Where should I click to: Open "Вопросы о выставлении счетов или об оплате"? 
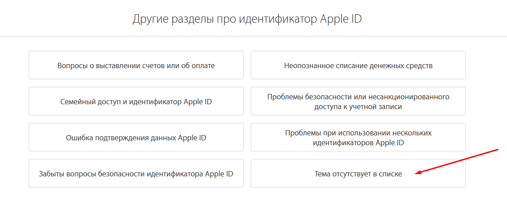pyautogui.click(x=136, y=65)
